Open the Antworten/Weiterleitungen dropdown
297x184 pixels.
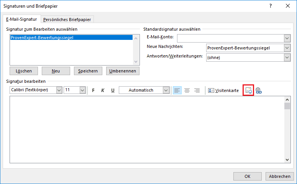pyautogui.click(x=287, y=58)
